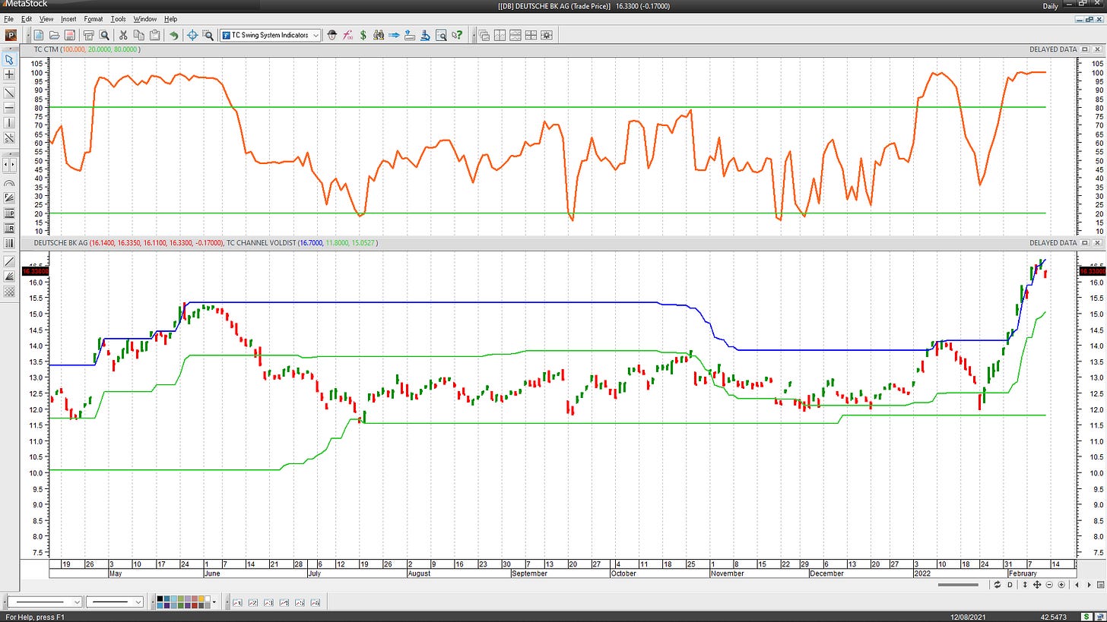Click the chart refresh icon near slider
The height and width of the screenshot is (622, 1107).
coord(997,584)
